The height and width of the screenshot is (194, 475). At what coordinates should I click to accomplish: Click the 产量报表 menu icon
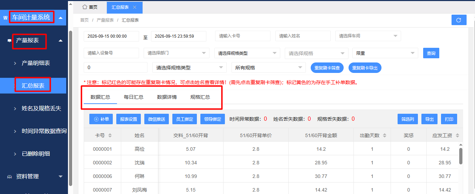click(x=9, y=41)
